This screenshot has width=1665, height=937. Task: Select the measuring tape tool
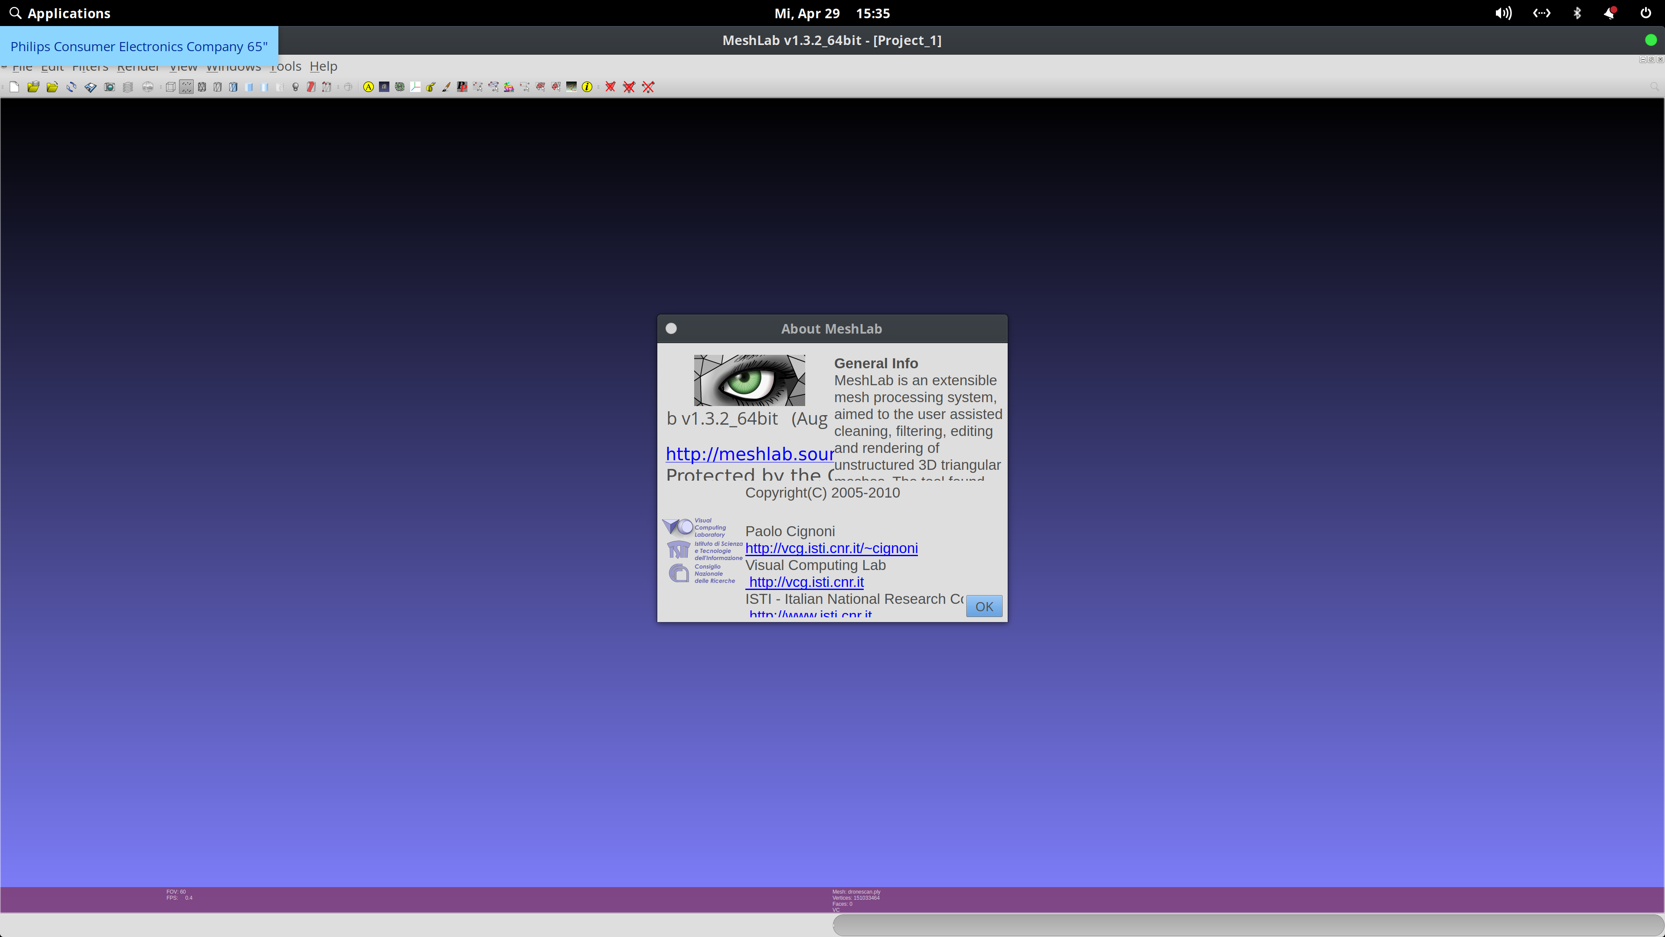(431, 87)
